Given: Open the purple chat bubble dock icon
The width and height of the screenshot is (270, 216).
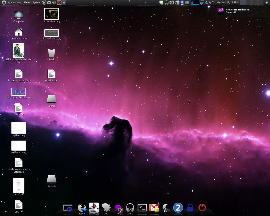Looking at the screenshot, I should 118,208.
